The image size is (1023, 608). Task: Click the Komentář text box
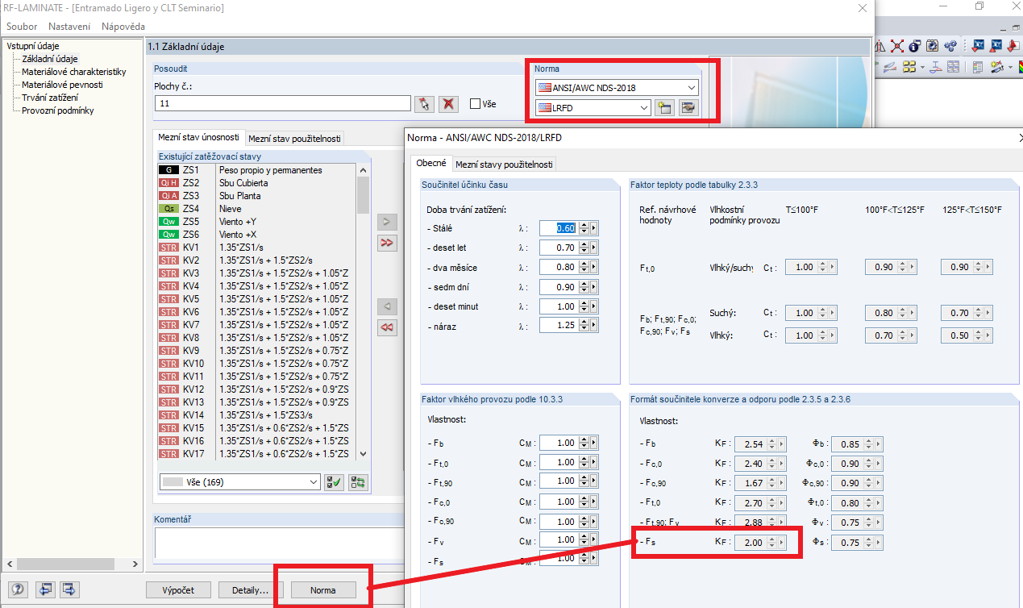(279, 543)
